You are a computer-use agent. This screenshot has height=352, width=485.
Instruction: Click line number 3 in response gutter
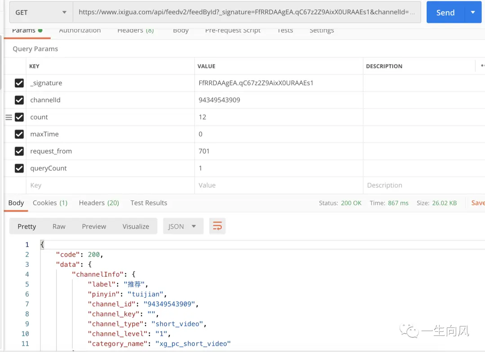[x=27, y=264]
